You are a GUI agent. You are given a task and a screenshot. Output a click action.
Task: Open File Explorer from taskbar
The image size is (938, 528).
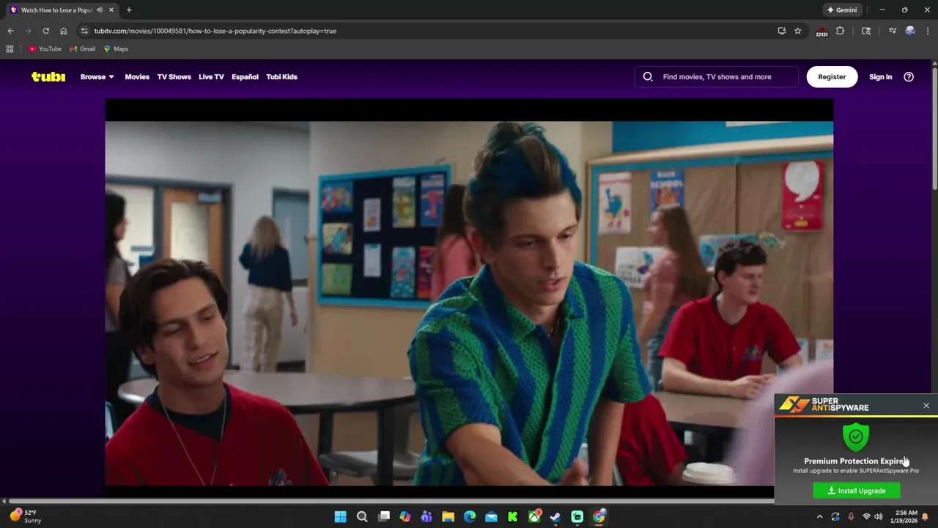click(x=448, y=517)
